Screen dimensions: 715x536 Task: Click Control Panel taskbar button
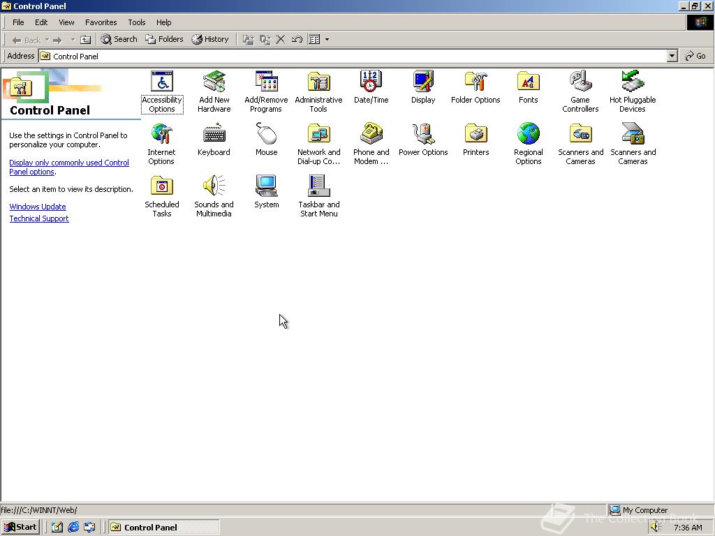(164, 528)
